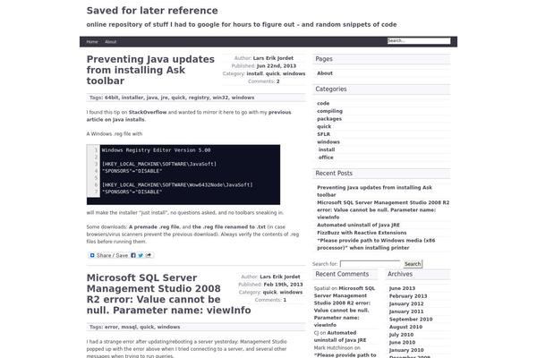Click the email share icon
537x358 pixels.
(149, 255)
